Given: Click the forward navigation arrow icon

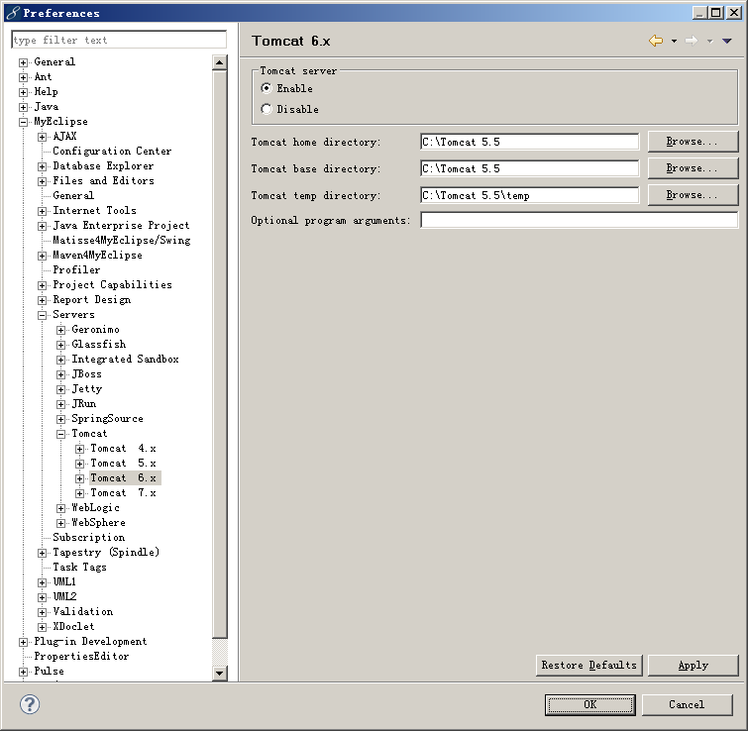Looking at the screenshot, I should pos(692,41).
